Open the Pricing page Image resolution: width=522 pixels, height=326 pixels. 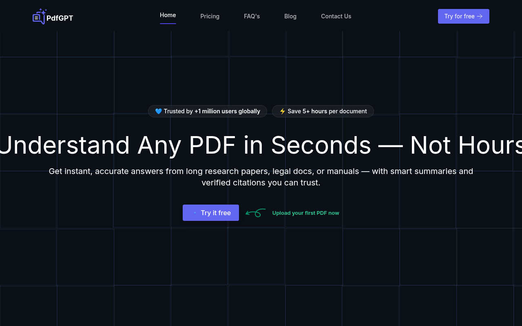pyautogui.click(x=210, y=16)
